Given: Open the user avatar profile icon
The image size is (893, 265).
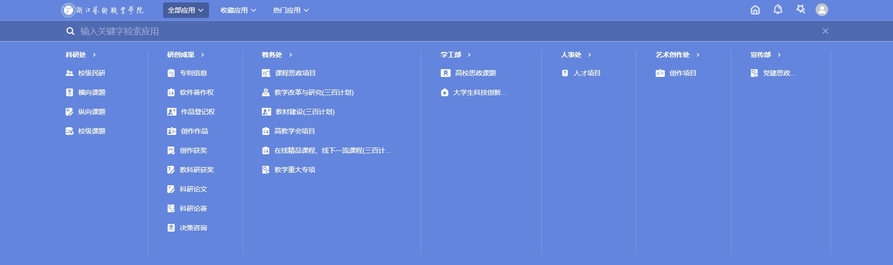Looking at the screenshot, I should 821,10.
